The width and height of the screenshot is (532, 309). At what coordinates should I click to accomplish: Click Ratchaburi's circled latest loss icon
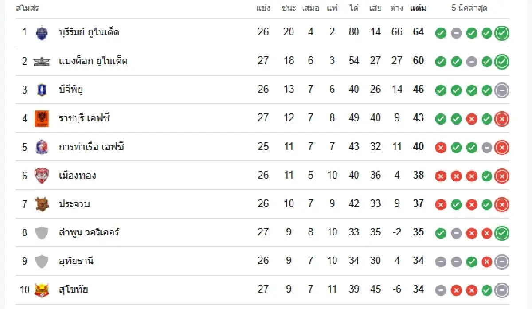tap(502, 119)
